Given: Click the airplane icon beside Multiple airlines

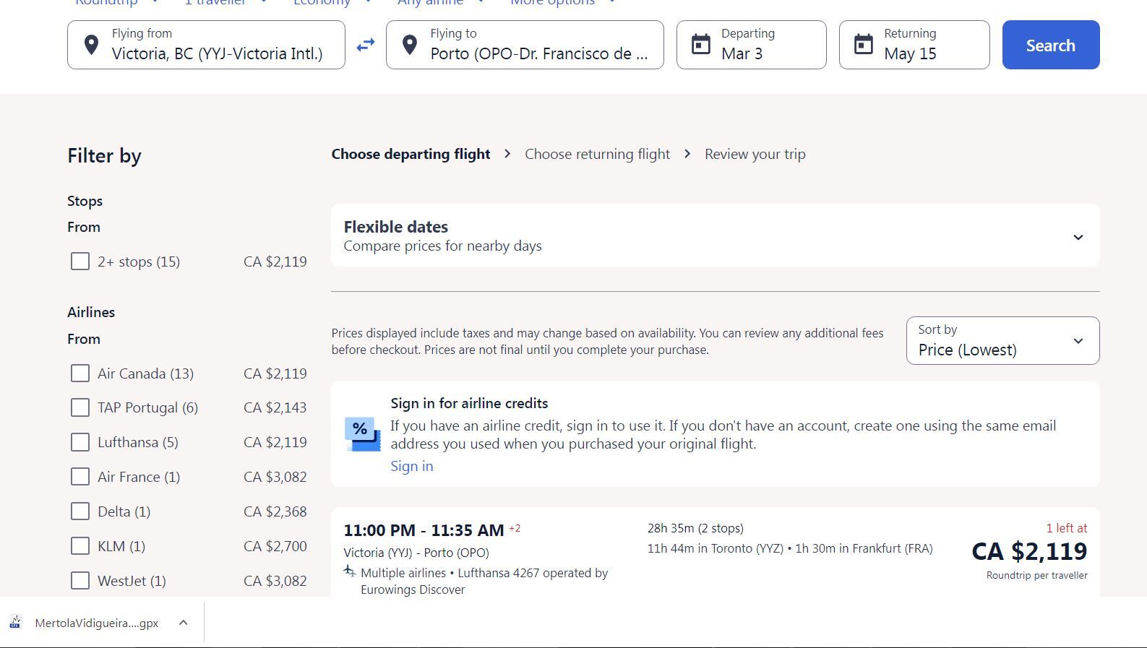Looking at the screenshot, I should pyautogui.click(x=350, y=572).
